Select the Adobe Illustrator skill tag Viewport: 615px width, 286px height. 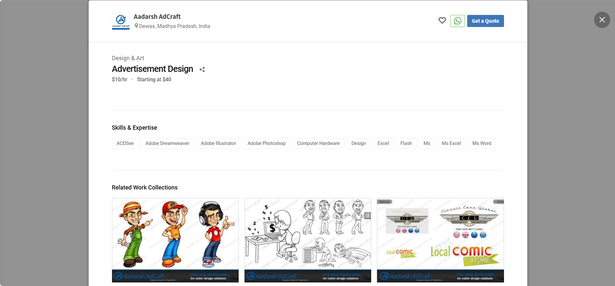(219, 143)
